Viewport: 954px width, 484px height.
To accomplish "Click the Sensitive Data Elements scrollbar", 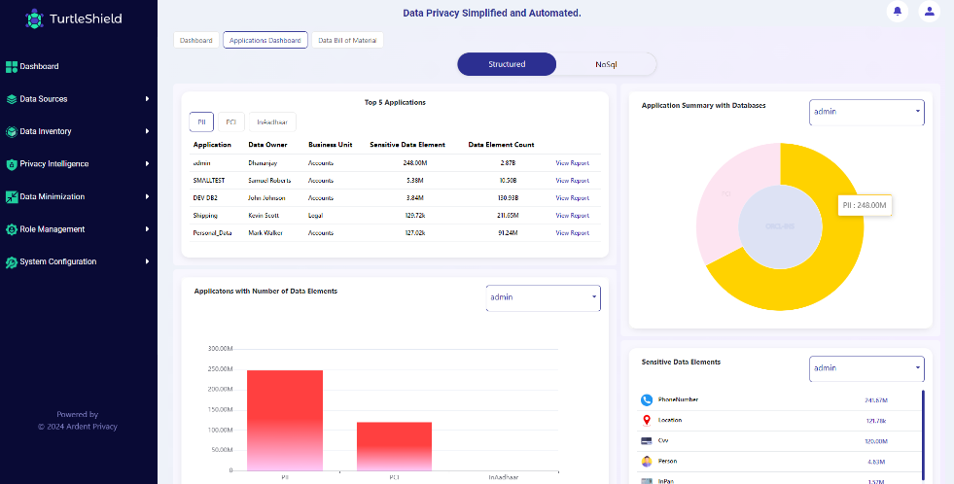I will tap(923, 434).
